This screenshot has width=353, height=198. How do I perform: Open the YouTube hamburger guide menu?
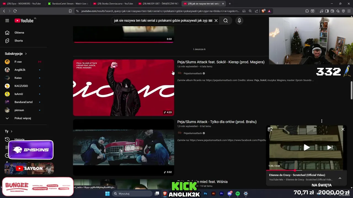(7, 21)
